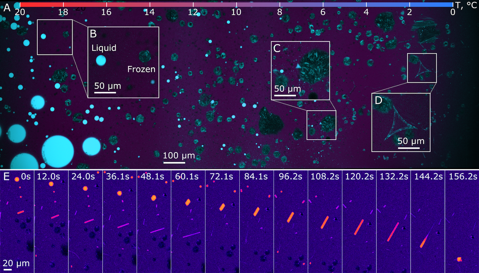Click the "Liquid" label in inset B
Image resolution: width=479 pixels, height=273 pixels.
(x=104, y=48)
